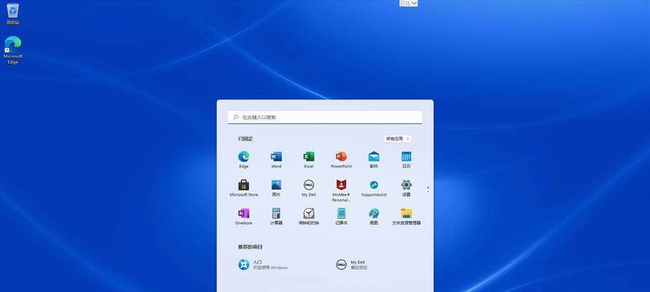Viewport: 650px width, 292px height.
Task: Start PowerPoint from pinned apps
Action: 341,159
